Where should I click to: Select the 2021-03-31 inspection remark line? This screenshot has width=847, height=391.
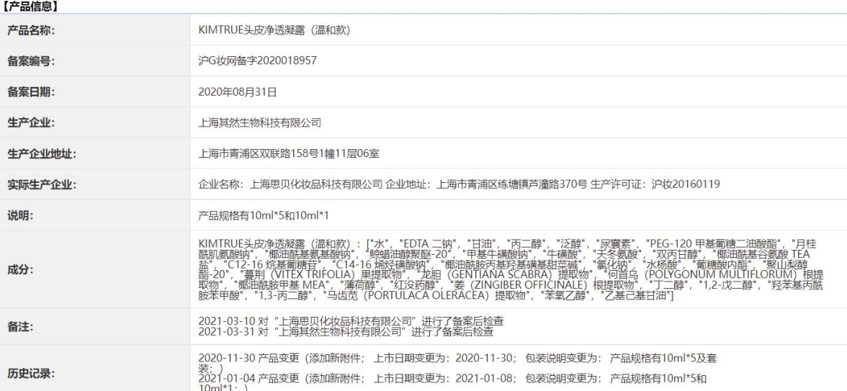[346, 331]
